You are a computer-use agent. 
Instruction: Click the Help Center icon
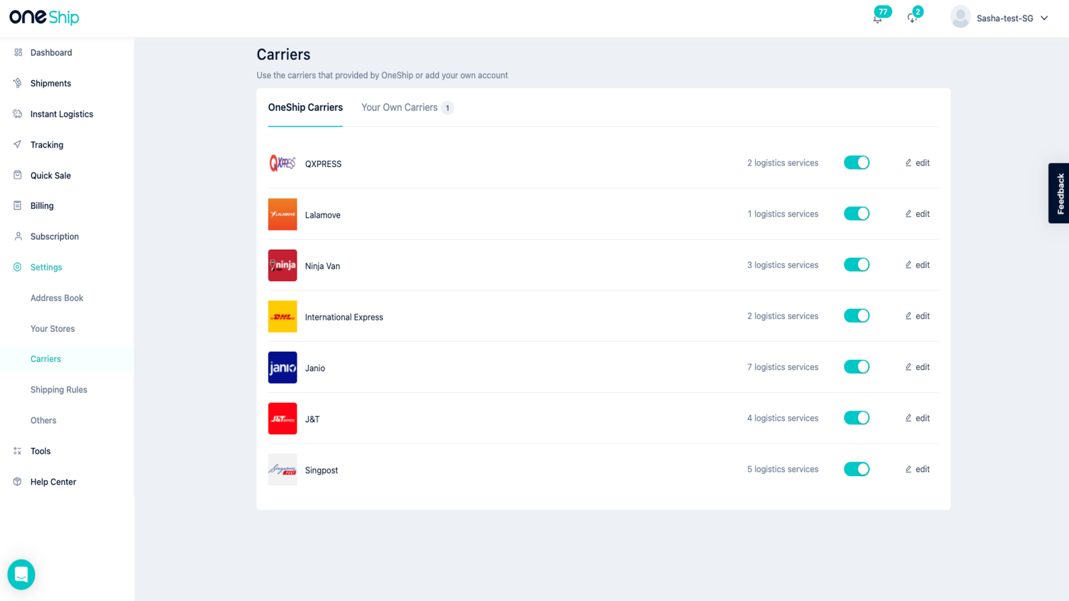18,481
